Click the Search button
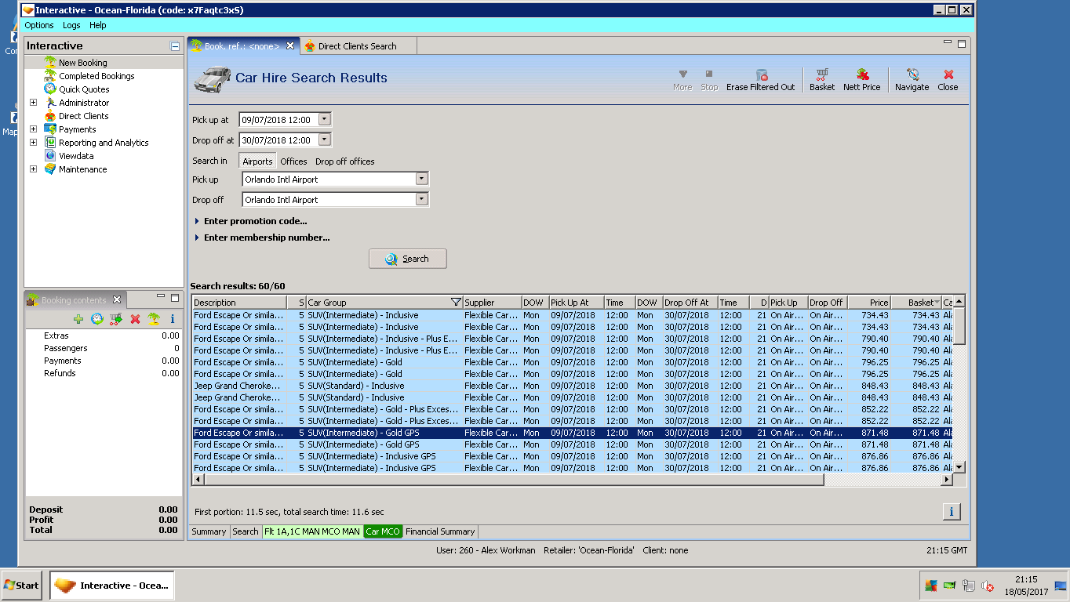Screen dimensions: 1070x602 (407, 259)
